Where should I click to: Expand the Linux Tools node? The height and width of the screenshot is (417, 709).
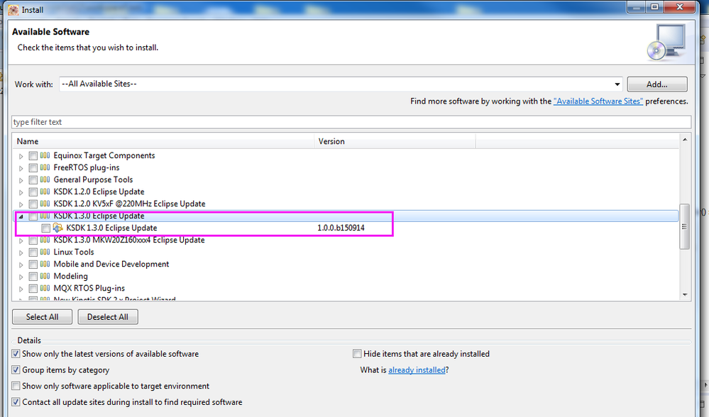21,252
